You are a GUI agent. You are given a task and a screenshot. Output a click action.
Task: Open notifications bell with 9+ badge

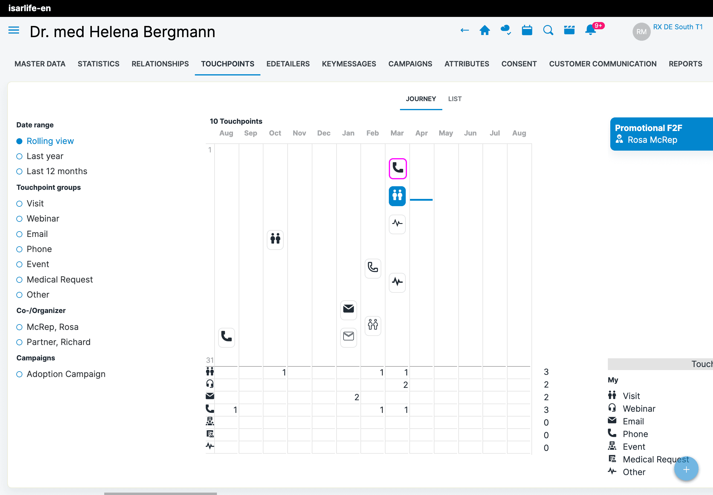pos(590,30)
